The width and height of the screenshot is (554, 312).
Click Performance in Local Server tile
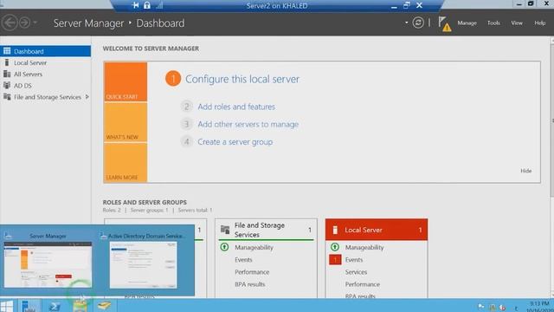[362, 284]
